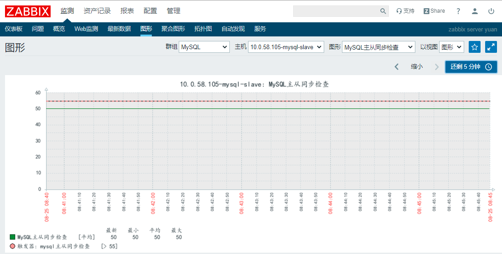Click the 图形 page heading

click(15, 48)
